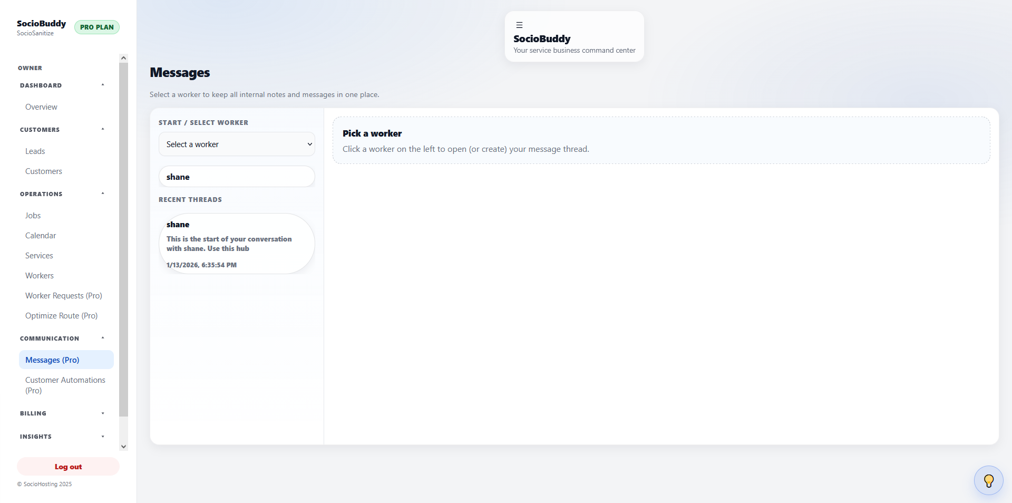Screen dimensions: 1012x503
Task: Click the scrollbar up arrow
Action: click(x=123, y=57)
